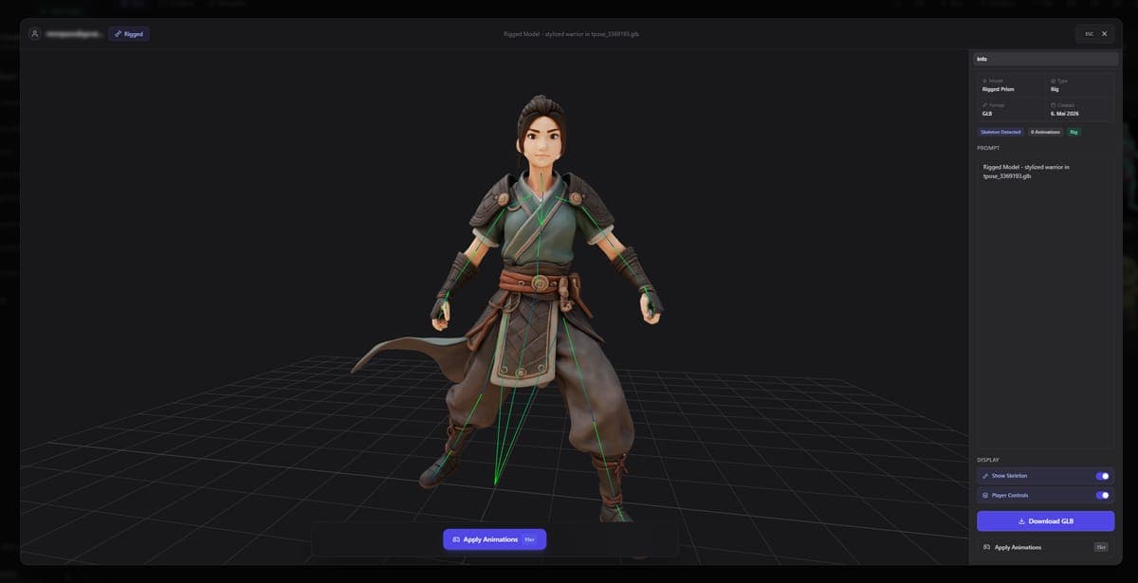This screenshot has height=583, width=1138.
Task: Click Apply Animations button below the viewport
Action: click(494, 539)
